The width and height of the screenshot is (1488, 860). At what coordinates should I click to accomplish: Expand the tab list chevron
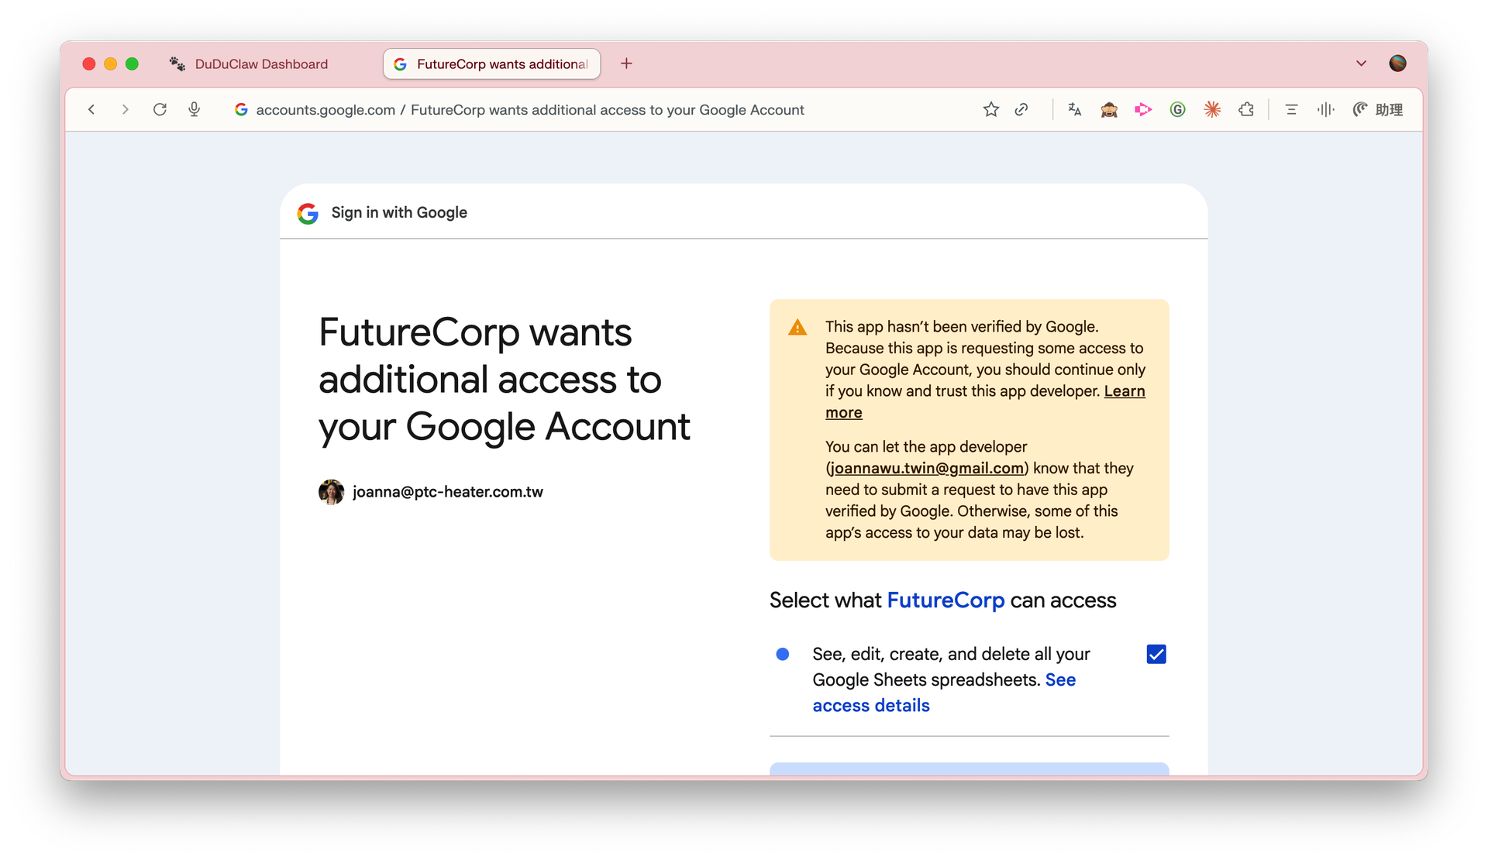[x=1361, y=64]
